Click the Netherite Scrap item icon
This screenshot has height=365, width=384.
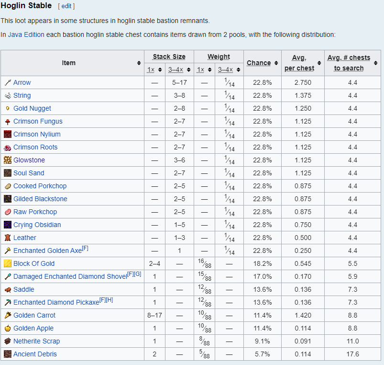click(x=8, y=342)
